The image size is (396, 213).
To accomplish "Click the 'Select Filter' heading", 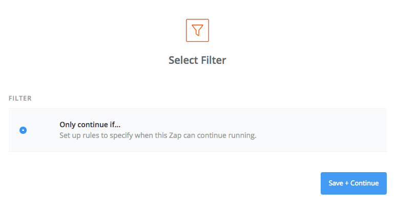I will (x=198, y=60).
